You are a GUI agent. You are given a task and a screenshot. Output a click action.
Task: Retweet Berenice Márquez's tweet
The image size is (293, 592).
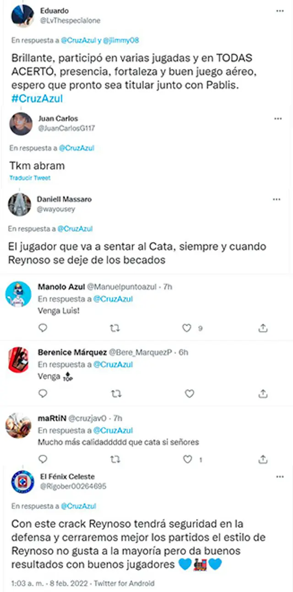pyautogui.click(x=116, y=394)
